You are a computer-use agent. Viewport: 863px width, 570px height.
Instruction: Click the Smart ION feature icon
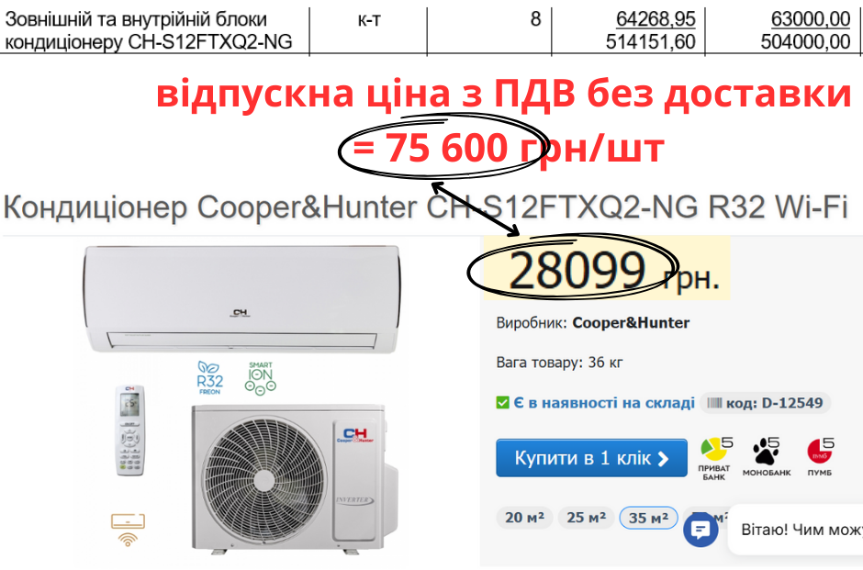261,378
